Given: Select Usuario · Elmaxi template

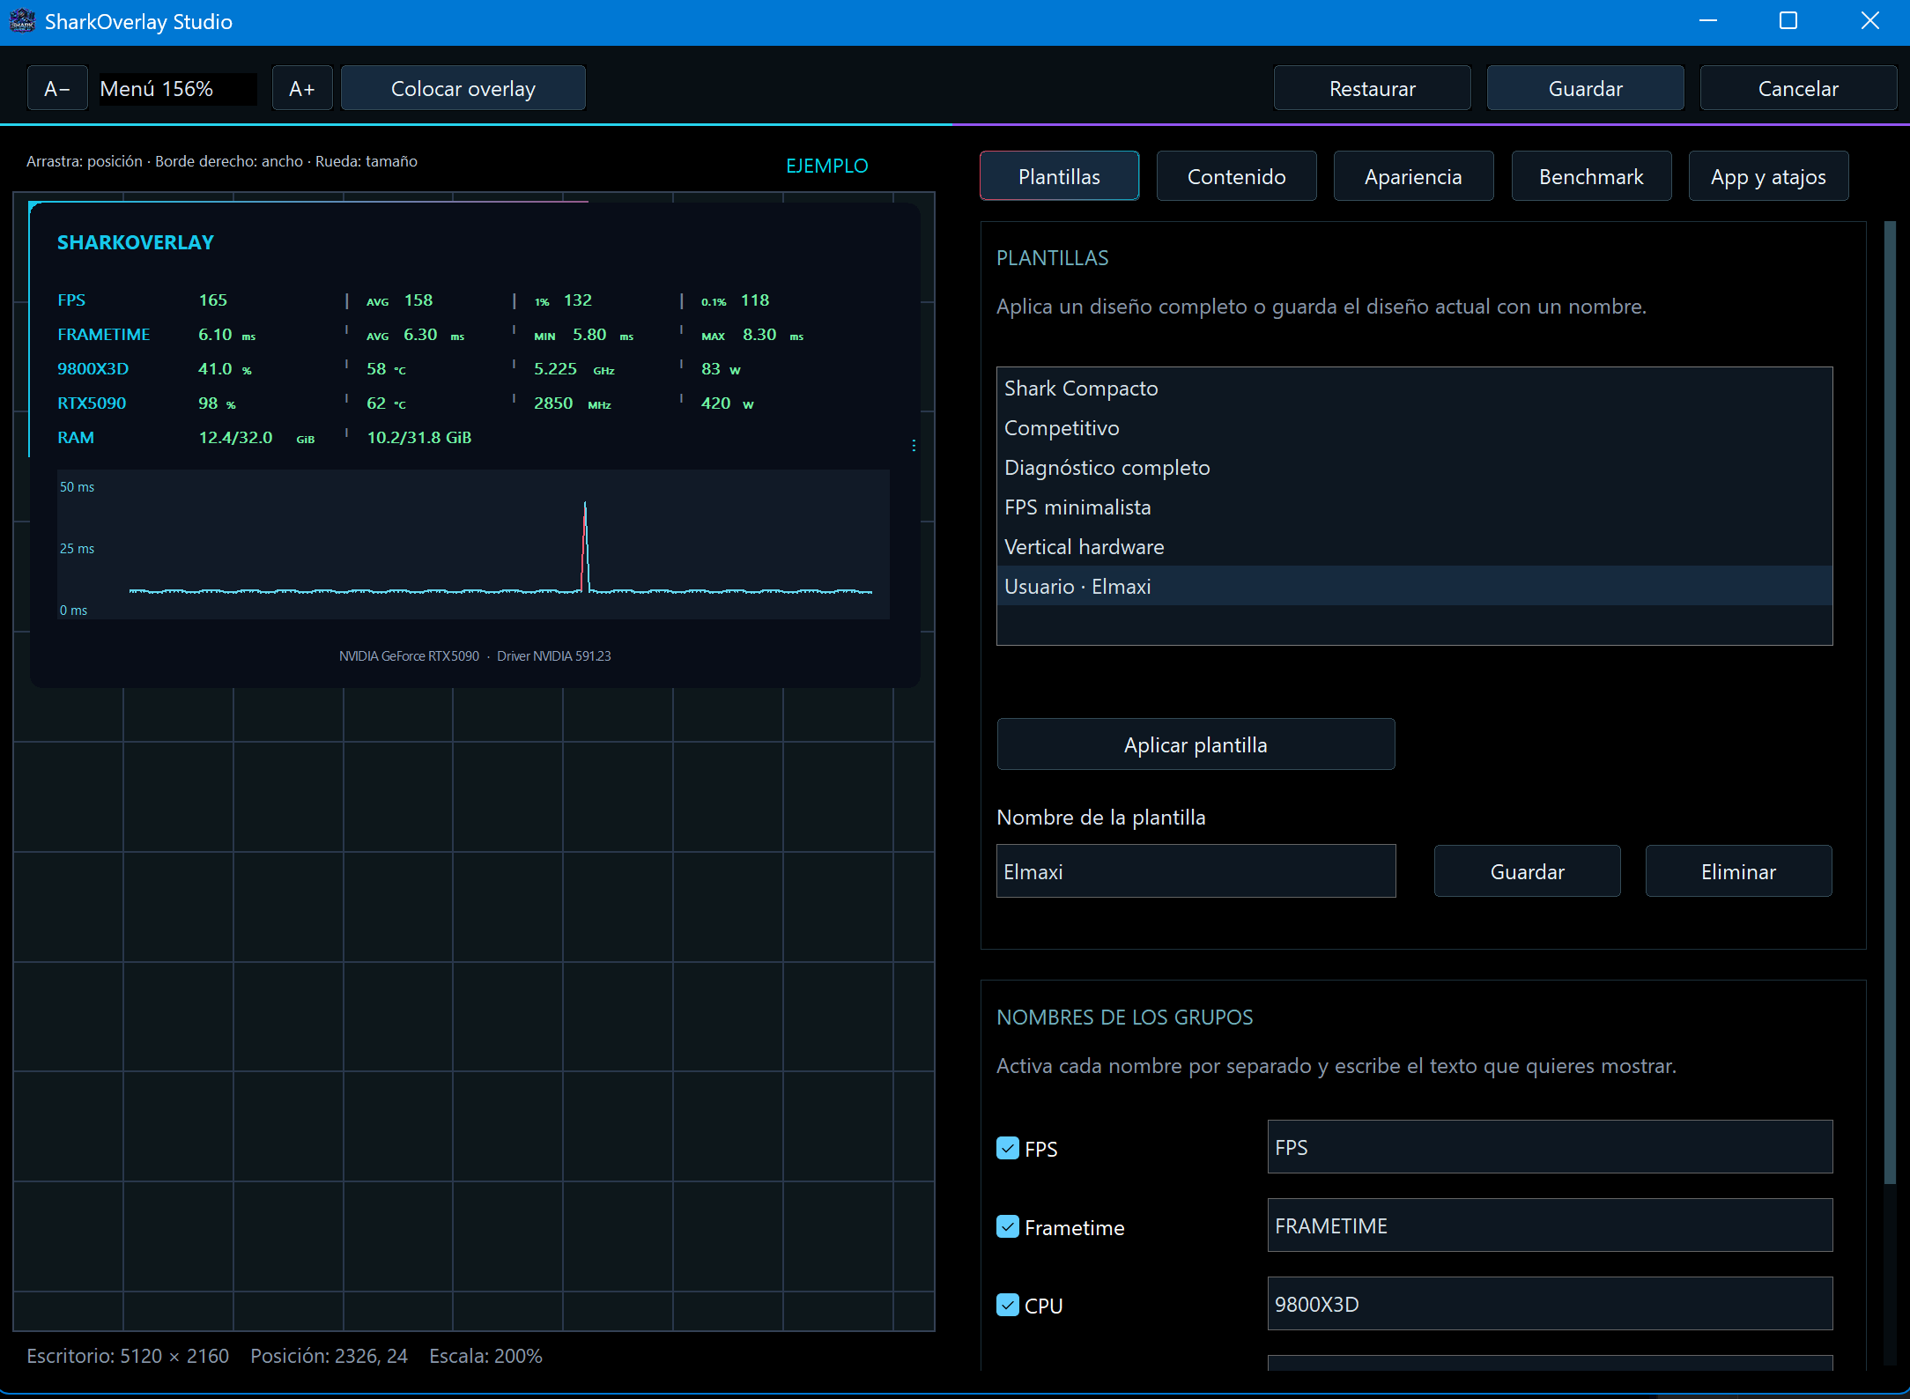Looking at the screenshot, I should (x=1414, y=586).
